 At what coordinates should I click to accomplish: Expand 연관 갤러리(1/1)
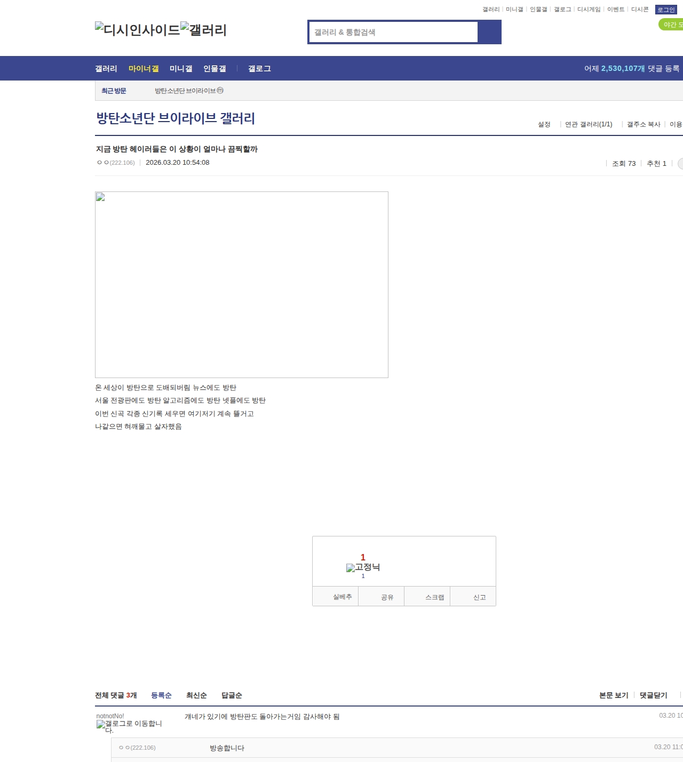pos(589,124)
